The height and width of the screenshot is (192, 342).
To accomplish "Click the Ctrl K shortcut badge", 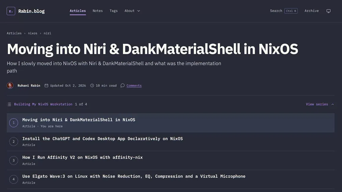I will click(x=291, y=11).
